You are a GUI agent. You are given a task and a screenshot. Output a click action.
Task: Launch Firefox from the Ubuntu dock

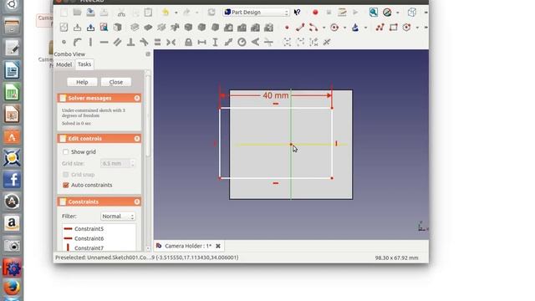pos(12,288)
